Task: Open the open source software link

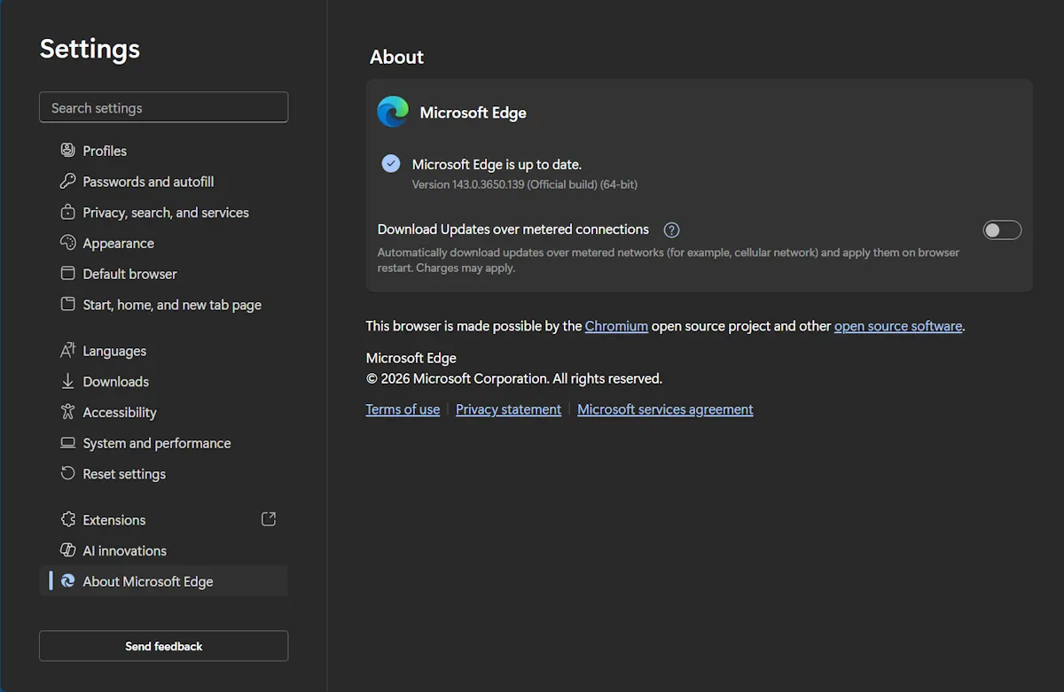Action: click(898, 326)
